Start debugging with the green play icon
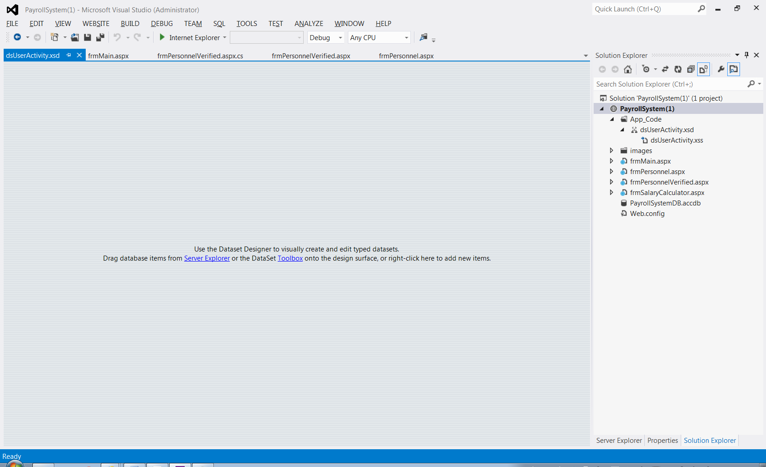This screenshot has width=766, height=467. [162, 37]
